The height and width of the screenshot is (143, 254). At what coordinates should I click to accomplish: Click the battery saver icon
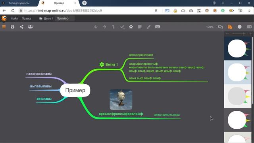(x=231, y=11)
